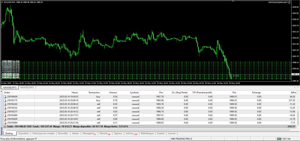
Task: Open the Nouvelles tab
Action: (63, 134)
